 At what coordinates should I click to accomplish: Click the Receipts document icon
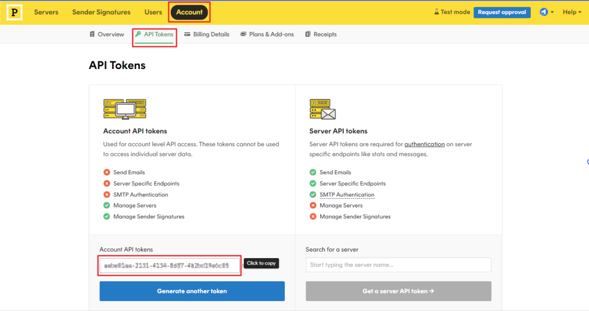(x=308, y=34)
